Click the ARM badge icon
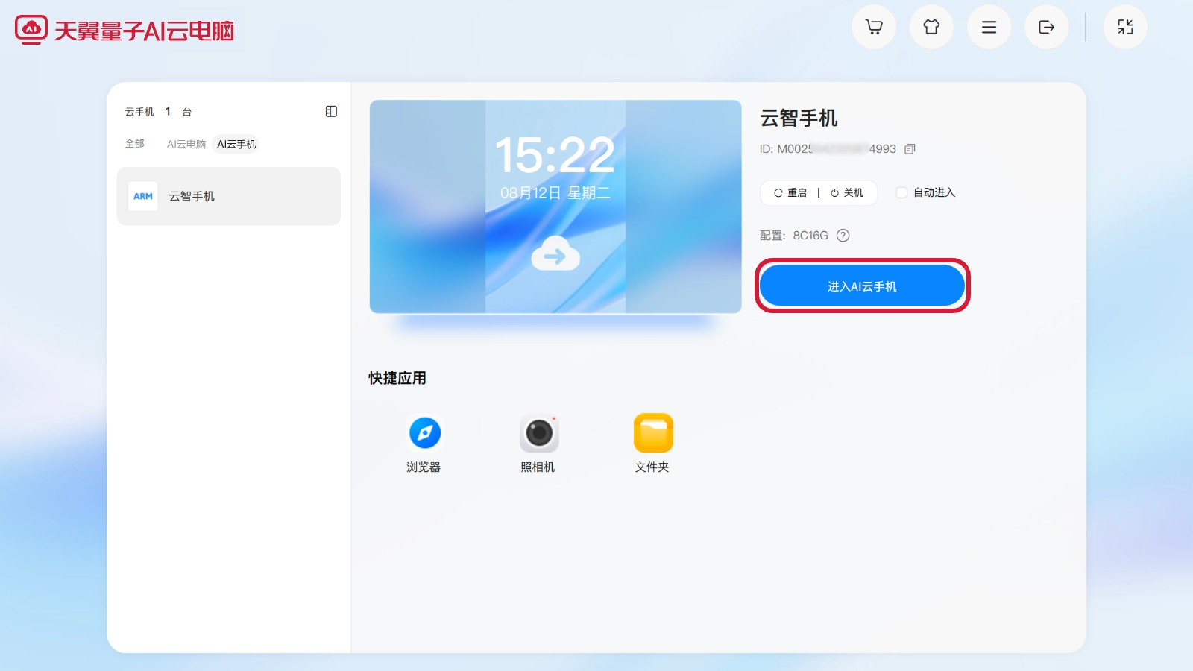 (x=142, y=196)
